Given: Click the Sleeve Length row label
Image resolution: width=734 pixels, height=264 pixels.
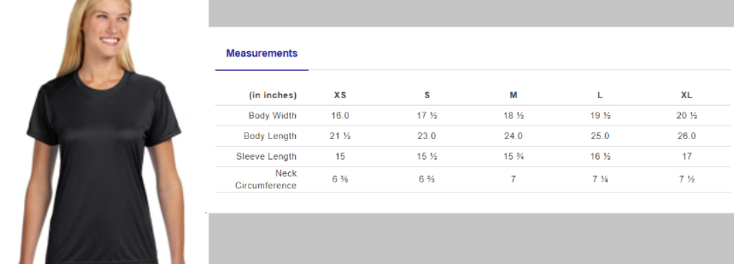Looking at the screenshot, I should tap(266, 156).
